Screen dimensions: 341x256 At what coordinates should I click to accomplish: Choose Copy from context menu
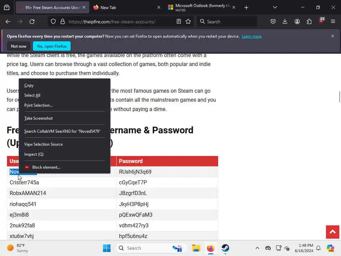(64, 85)
